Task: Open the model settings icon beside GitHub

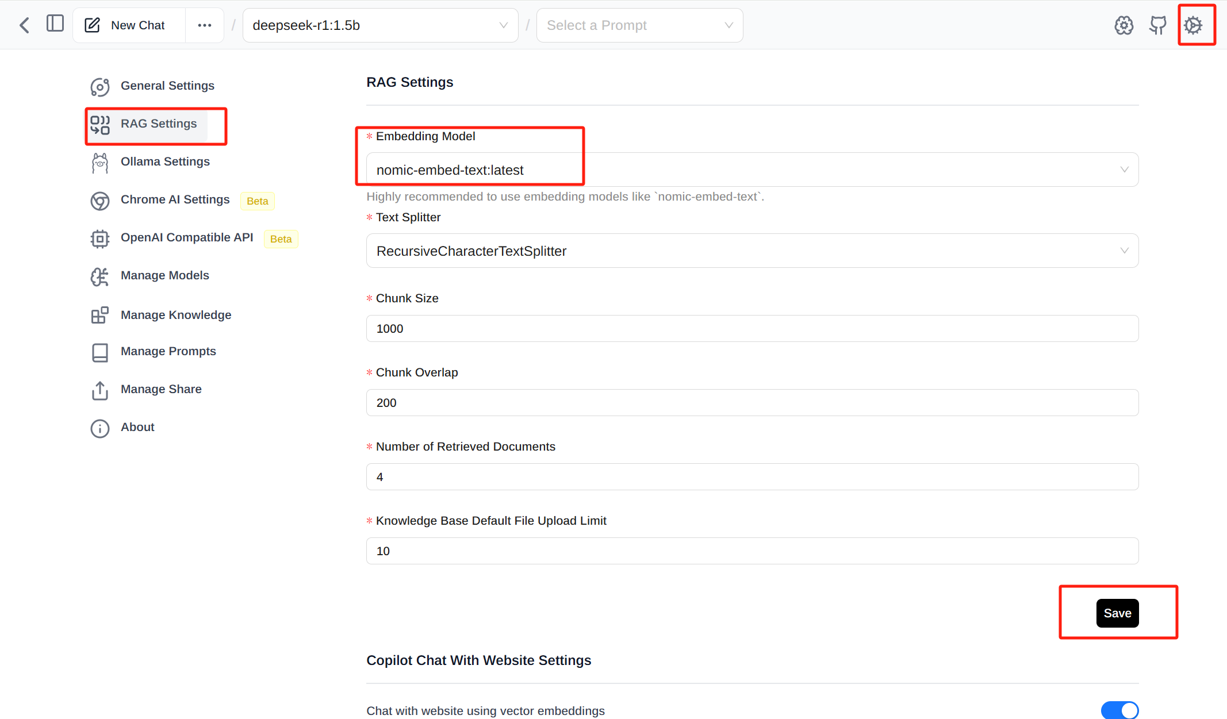Action: tap(1124, 25)
